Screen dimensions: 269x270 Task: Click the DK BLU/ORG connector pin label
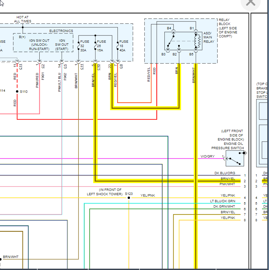click(225, 173)
